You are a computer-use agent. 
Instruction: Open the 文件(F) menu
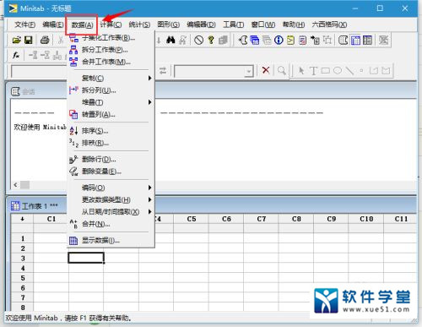click(25, 25)
